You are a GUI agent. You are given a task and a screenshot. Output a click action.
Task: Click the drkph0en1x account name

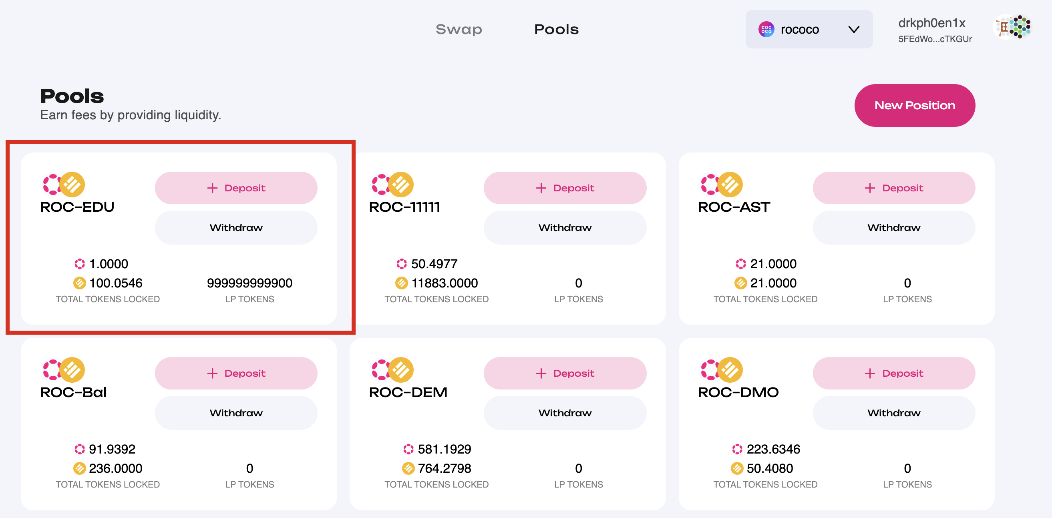[931, 23]
